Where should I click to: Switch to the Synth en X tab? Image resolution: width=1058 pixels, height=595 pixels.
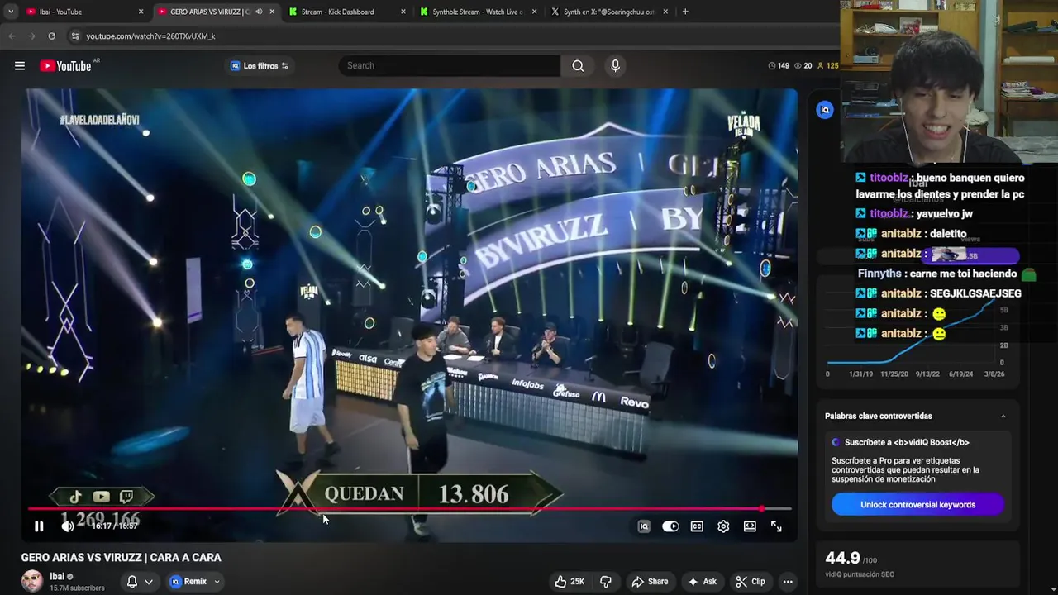[609, 12]
